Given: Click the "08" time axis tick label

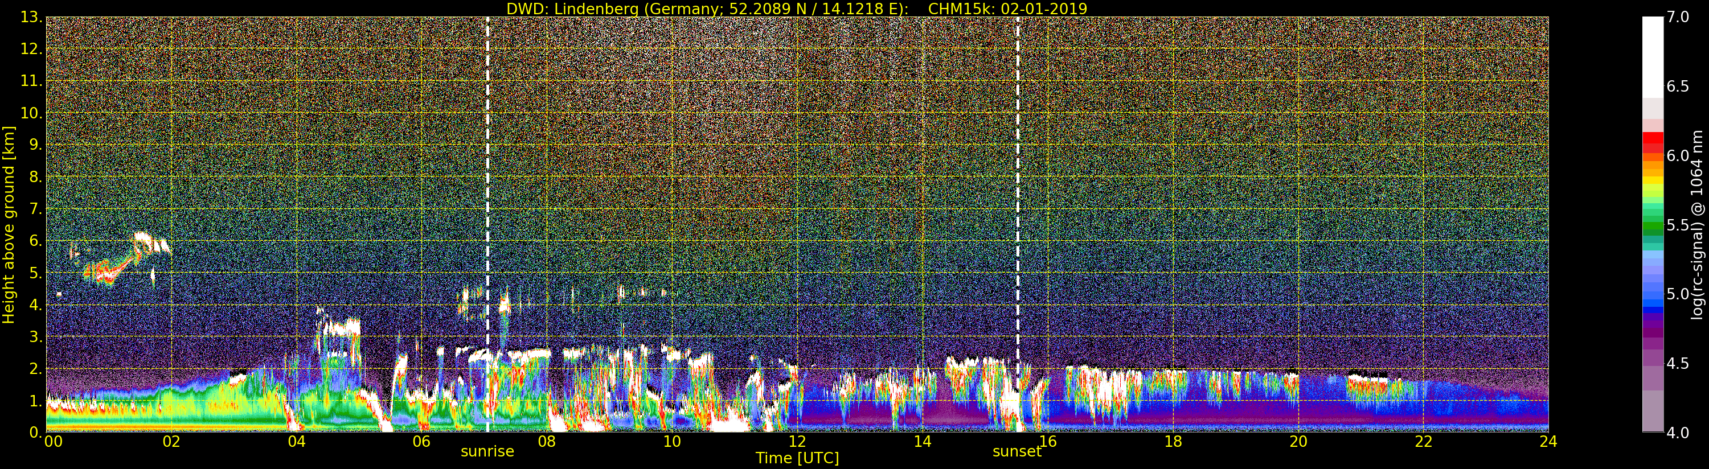Looking at the screenshot, I should pyautogui.click(x=547, y=442).
